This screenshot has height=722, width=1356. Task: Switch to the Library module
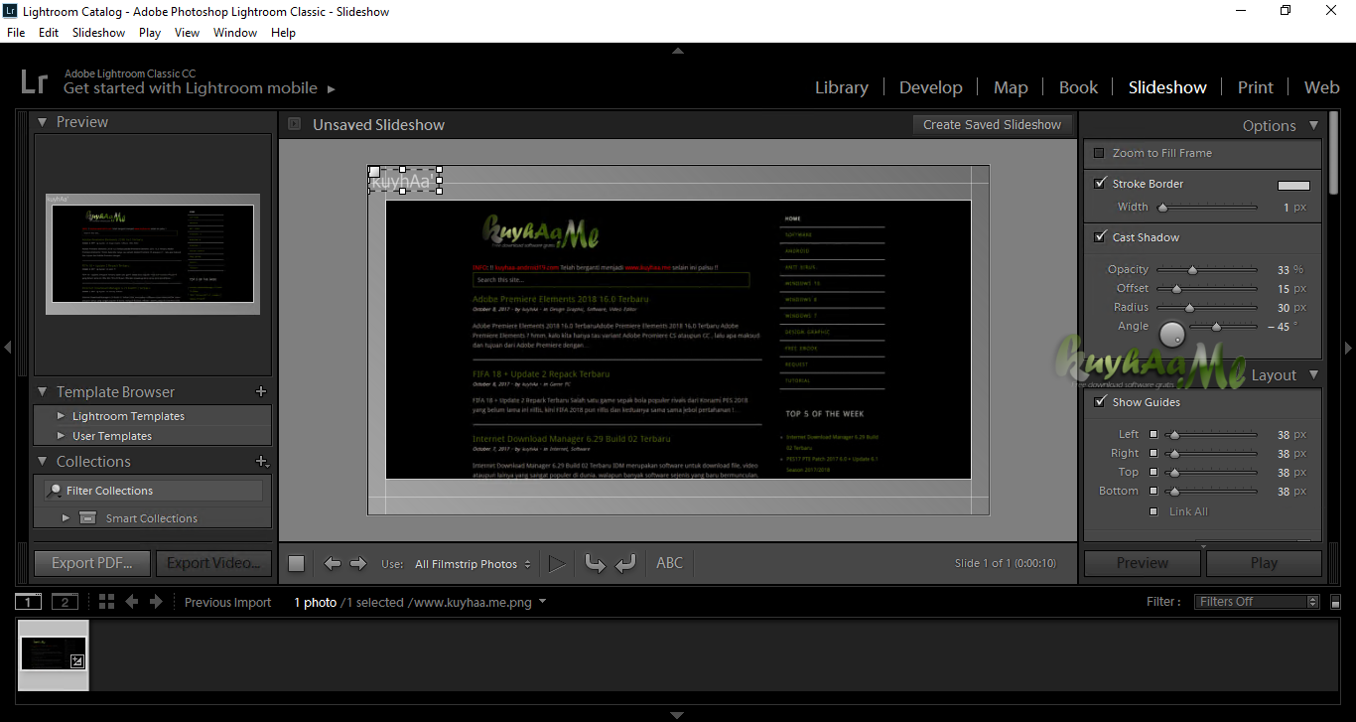pyautogui.click(x=842, y=87)
